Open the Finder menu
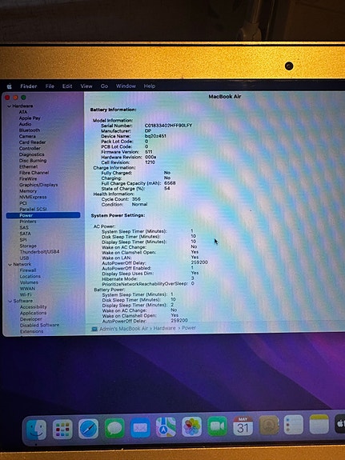Screen dimensions: 345x460 (x=29, y=86)
